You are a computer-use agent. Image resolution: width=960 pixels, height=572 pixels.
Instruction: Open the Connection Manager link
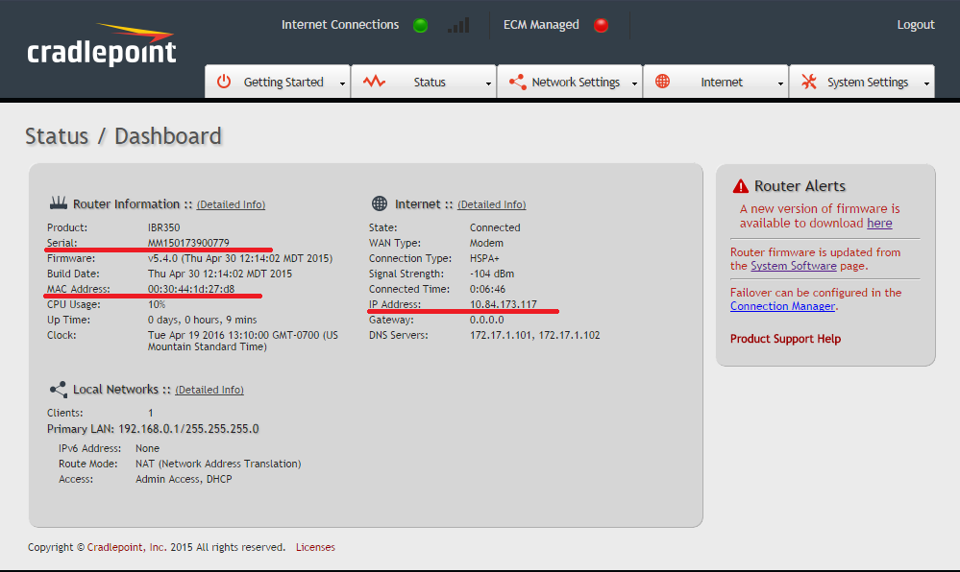pos(782,306)
